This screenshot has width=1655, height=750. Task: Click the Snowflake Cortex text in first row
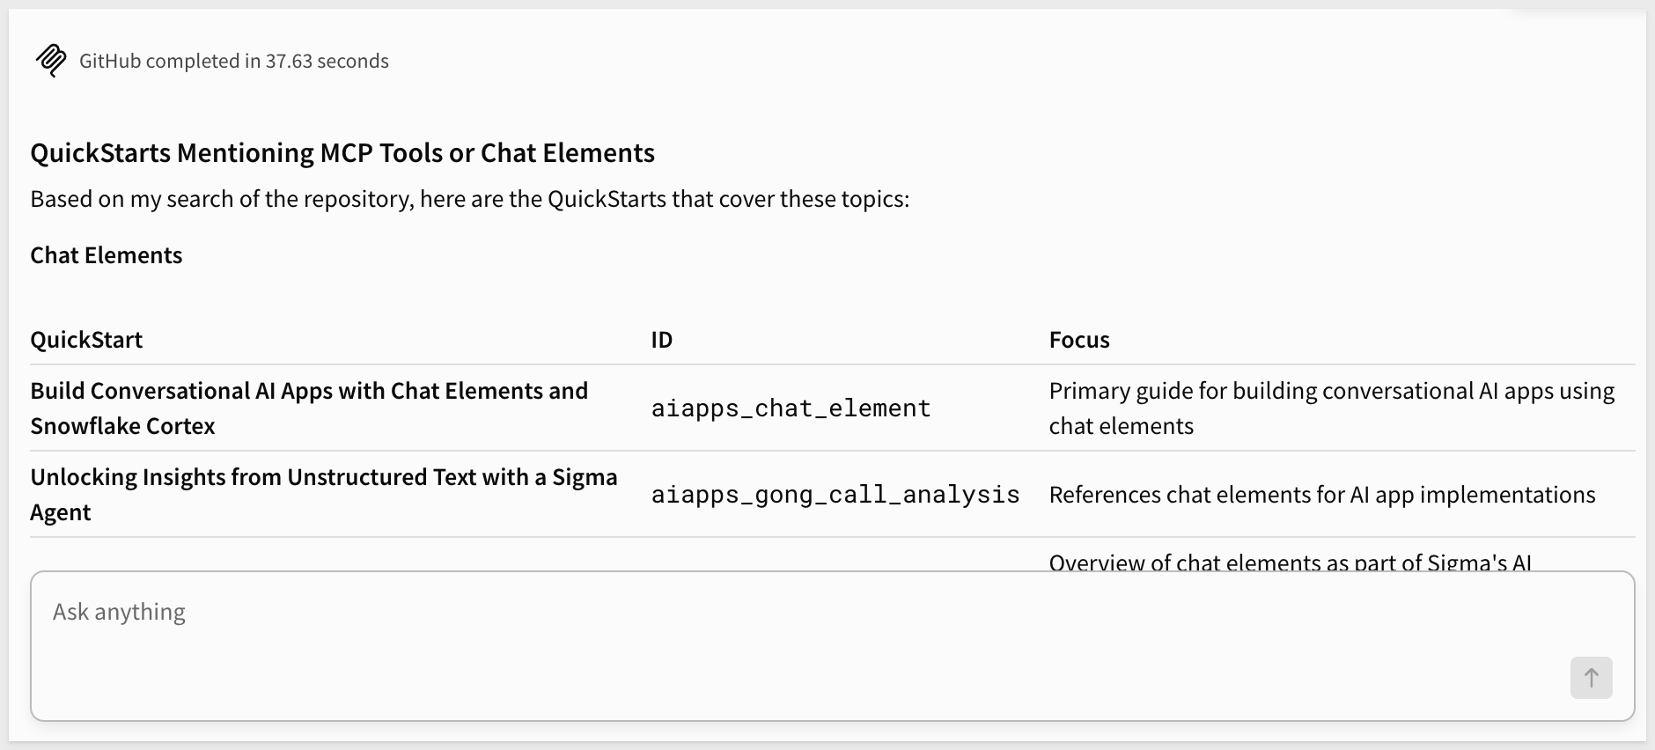(122, 426)
